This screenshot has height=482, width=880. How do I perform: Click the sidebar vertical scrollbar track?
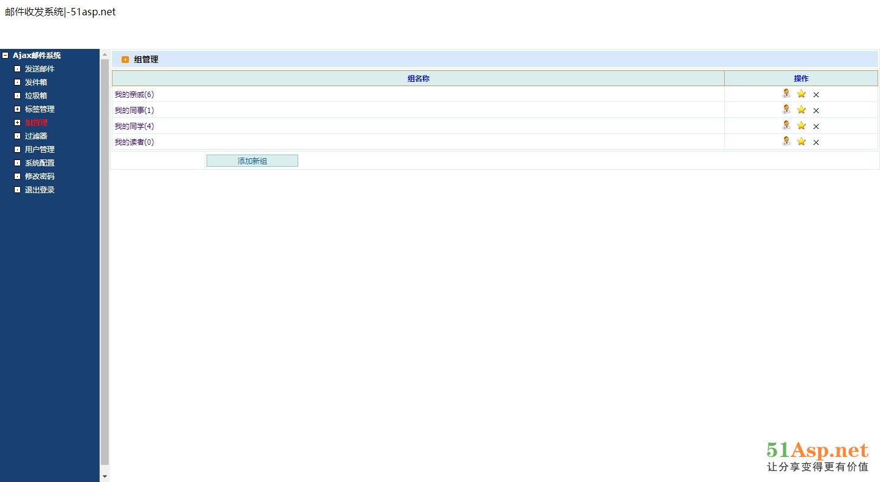point(105,263)
